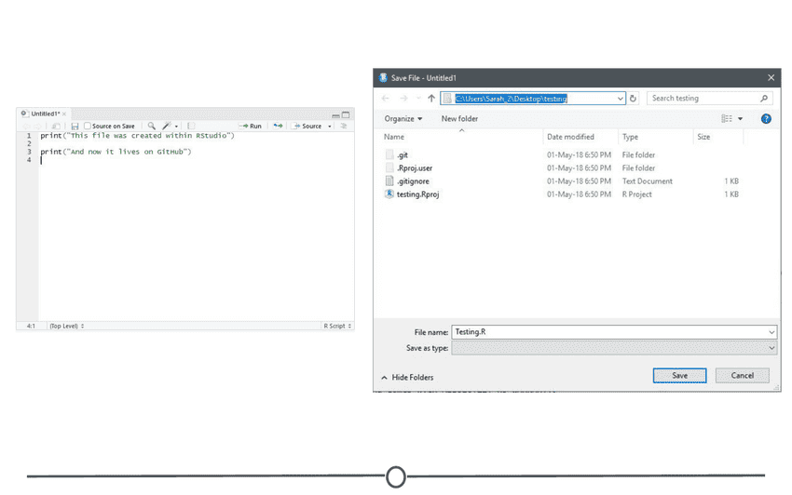Toggle document outline icon at toolbar end
Image resolution: width=792 pixels, height=495 pixels.
pyautogui.click(x=344, y=126)
